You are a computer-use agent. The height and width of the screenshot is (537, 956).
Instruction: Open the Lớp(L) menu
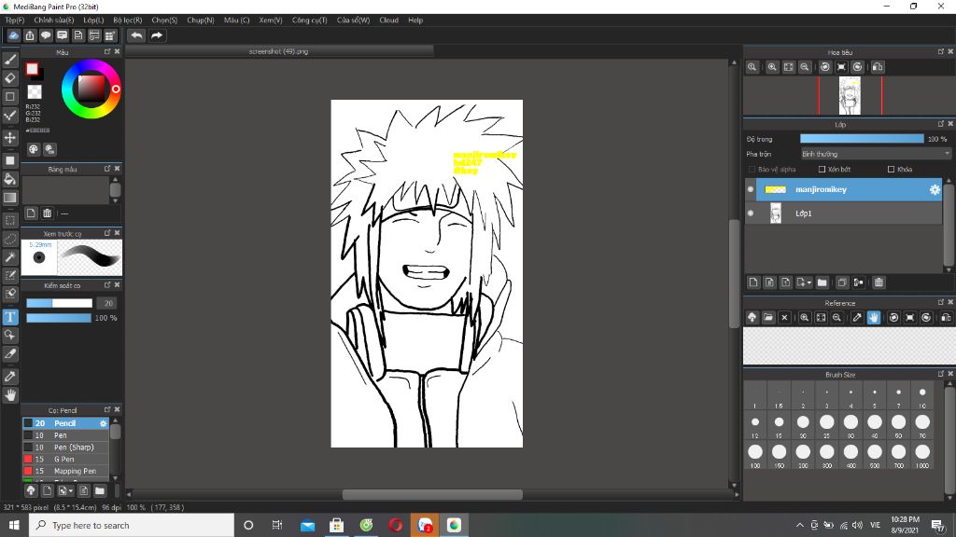93,21
